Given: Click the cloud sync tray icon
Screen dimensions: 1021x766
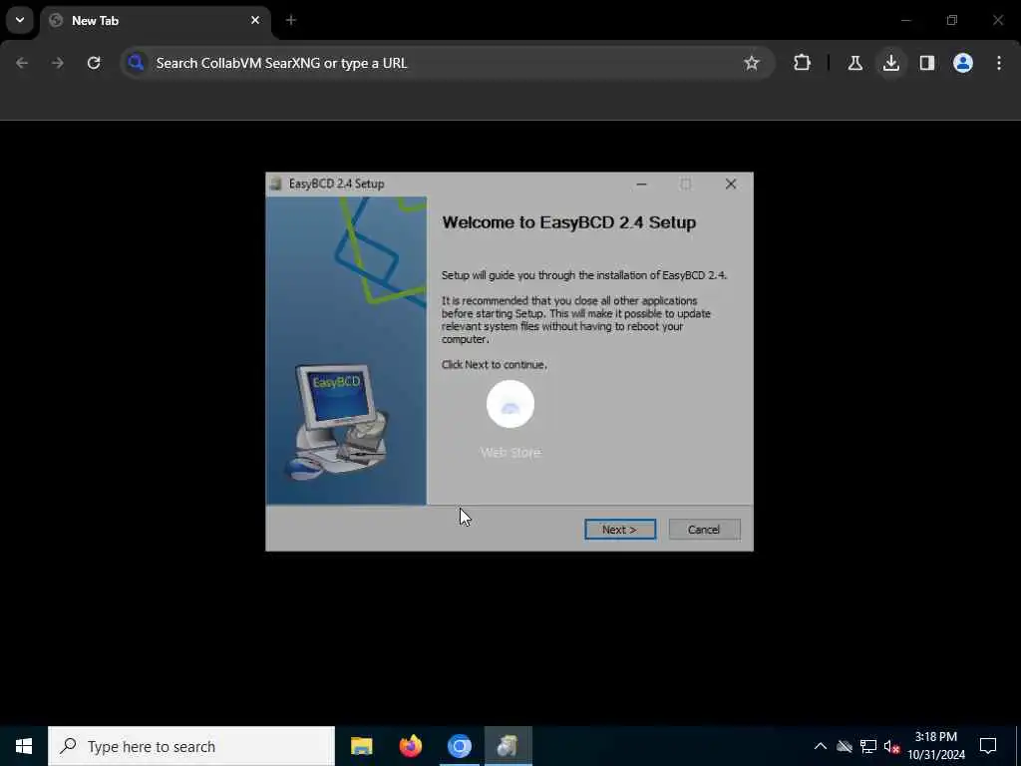Looking at the screenshot, I should [845, 746].
